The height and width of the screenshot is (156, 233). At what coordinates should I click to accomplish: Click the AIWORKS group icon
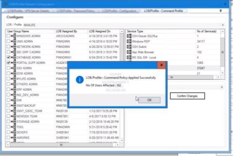tap(13, 137)
